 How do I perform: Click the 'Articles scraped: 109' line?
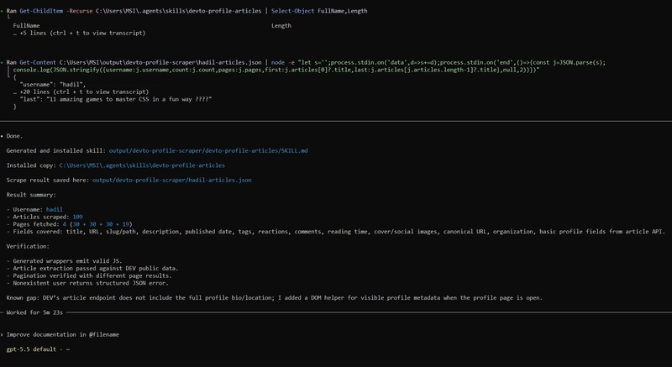(45, 217)
